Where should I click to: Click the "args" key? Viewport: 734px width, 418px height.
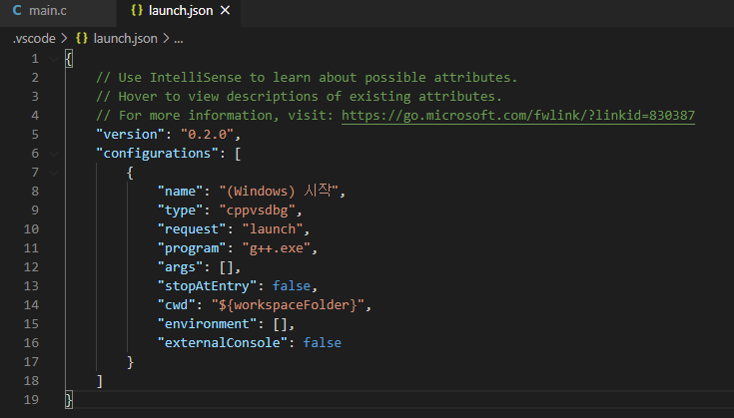(x=180, y=267)
